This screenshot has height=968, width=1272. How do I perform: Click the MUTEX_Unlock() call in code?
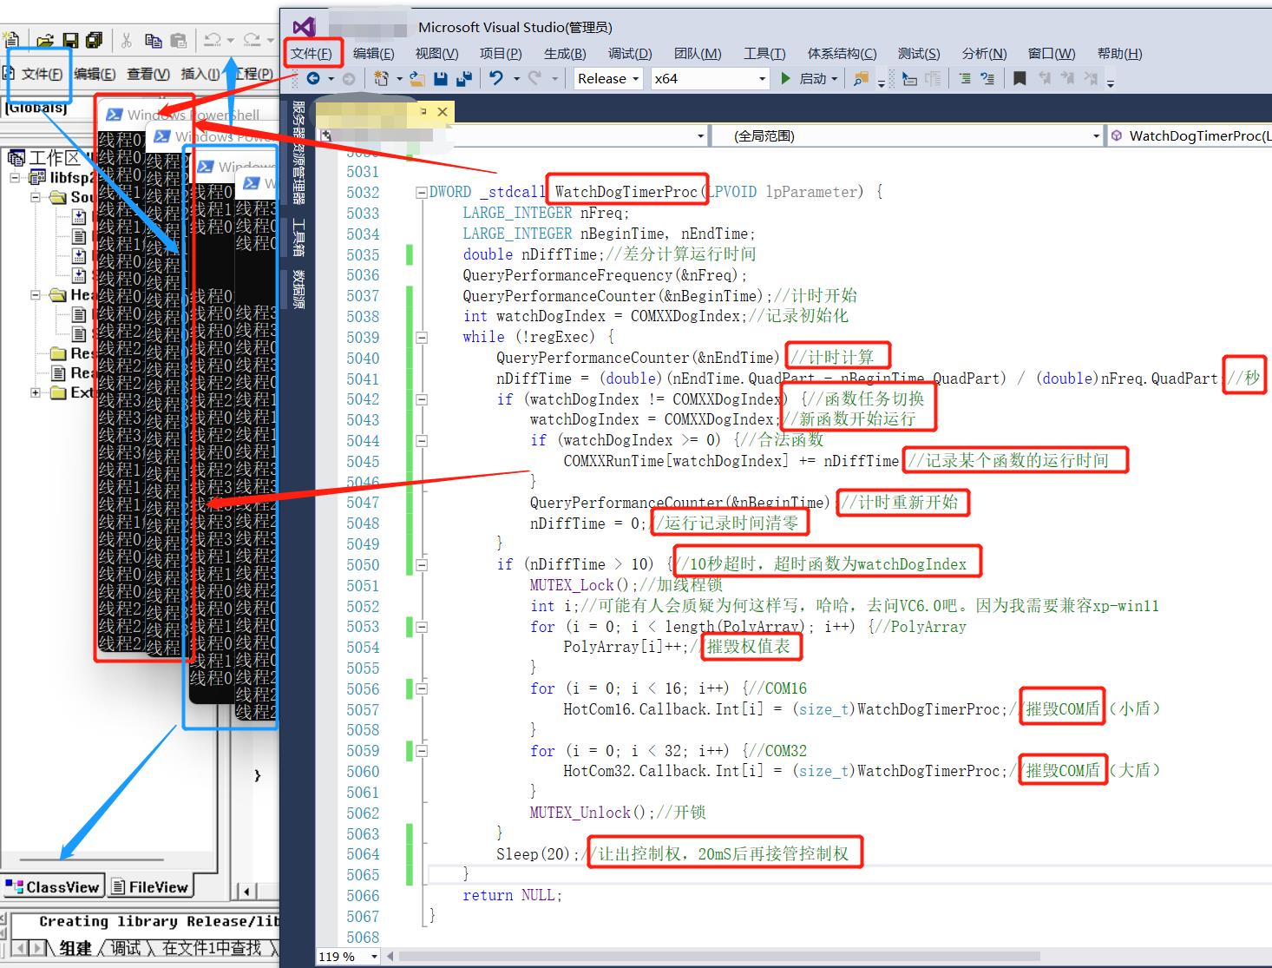[x=592, y=813]
